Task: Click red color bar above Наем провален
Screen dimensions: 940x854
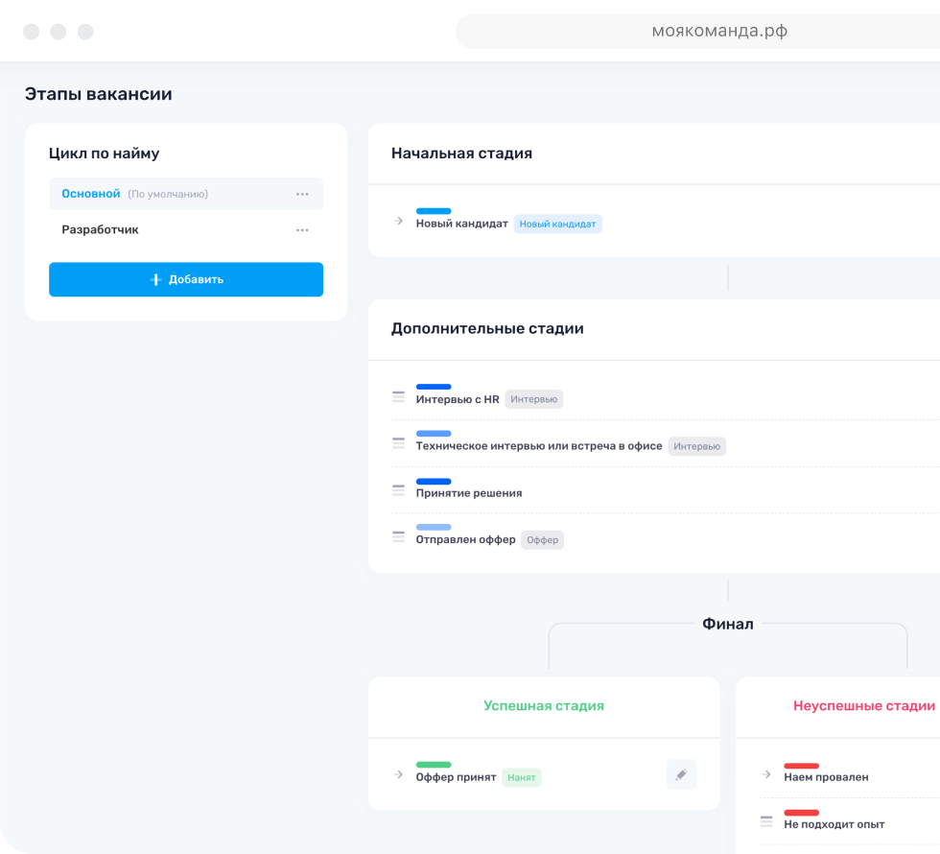Action: pyautogui.click(x=802, y=766)
